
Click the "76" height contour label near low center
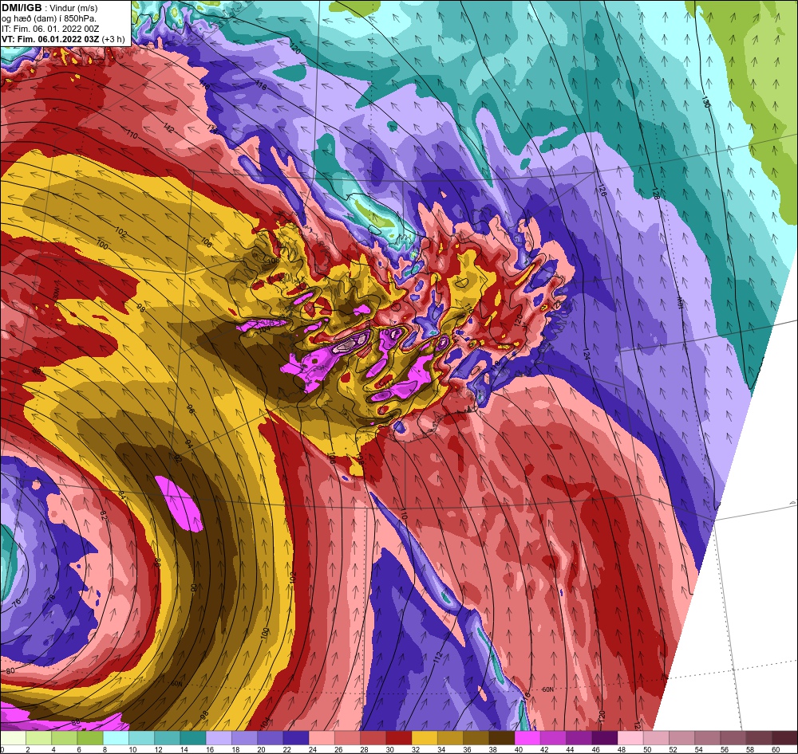coord(16,603)
